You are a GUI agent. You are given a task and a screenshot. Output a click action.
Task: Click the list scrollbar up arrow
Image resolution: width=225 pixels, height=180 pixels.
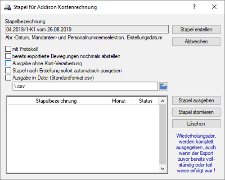click(163, 101)
